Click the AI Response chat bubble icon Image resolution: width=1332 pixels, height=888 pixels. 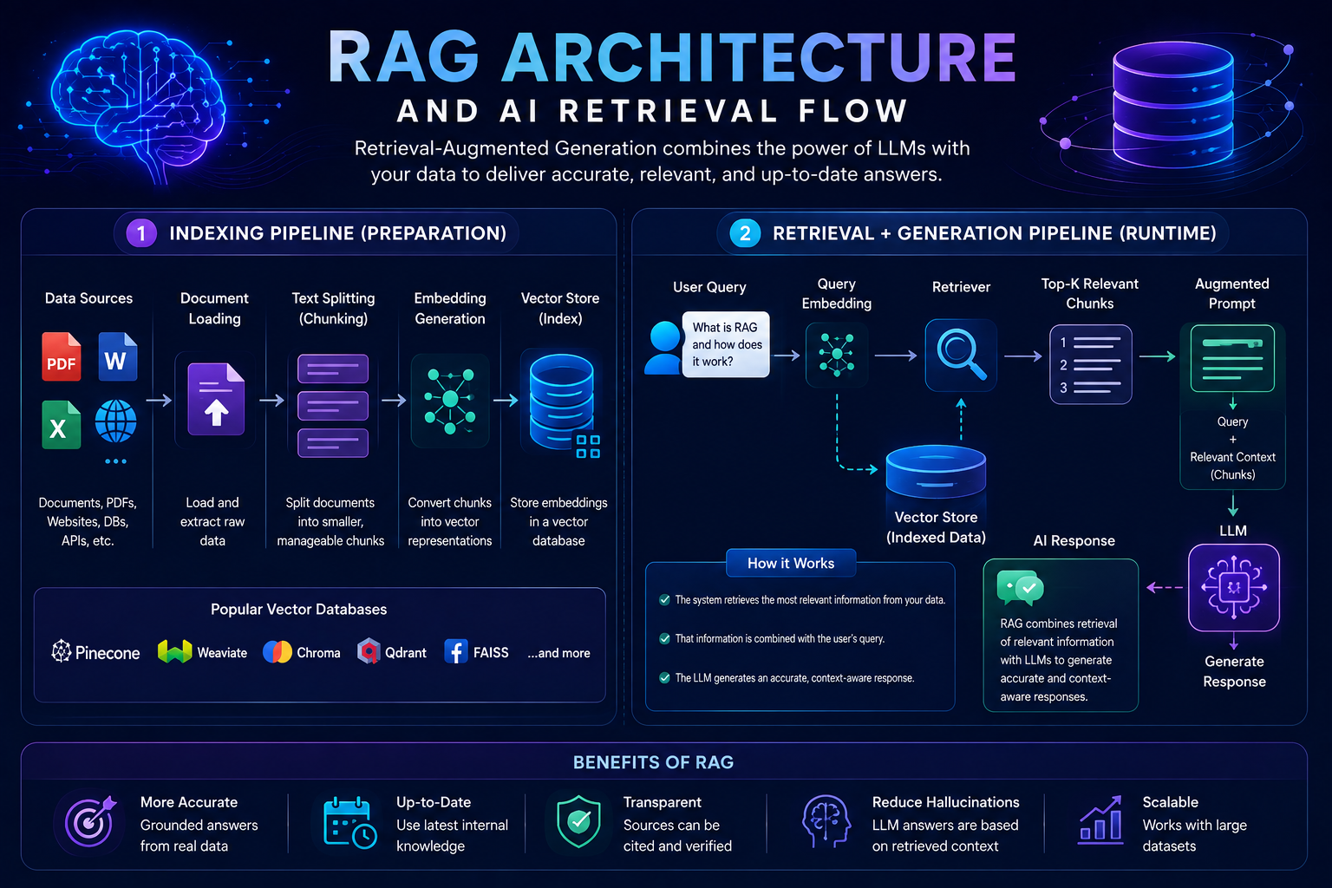(1020, 589)
